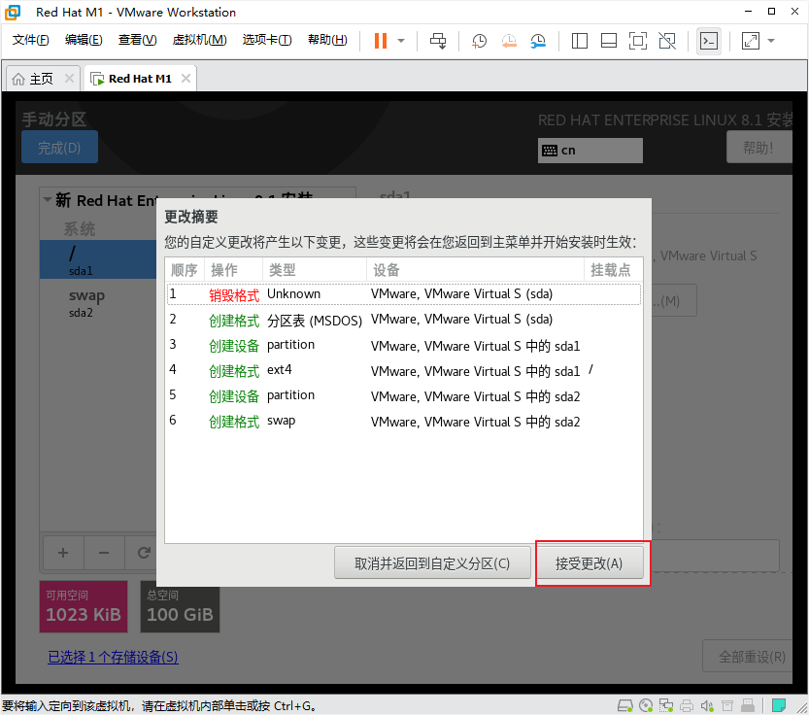Open the 虚拟机(M) menu
Image resolution: width=809 pixels, height=715 pixels.
pos(199,40)
